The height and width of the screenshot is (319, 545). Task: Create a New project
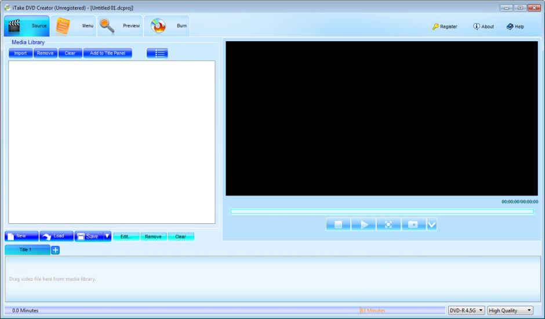21,236
